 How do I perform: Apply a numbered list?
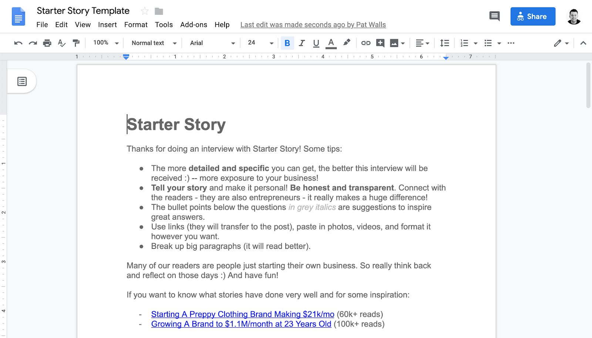(464, 43)
